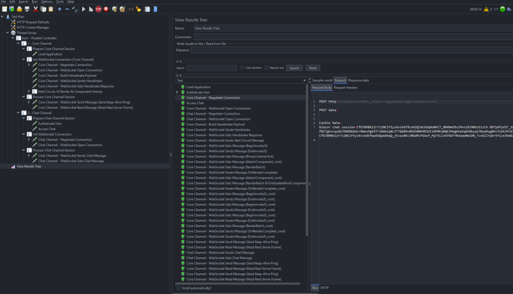Click the Open file folder icon
The image size is (513, 294).
[x=20, y=9]
